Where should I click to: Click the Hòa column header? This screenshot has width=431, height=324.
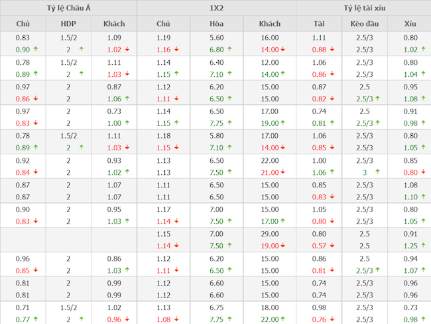pos(216,24)
